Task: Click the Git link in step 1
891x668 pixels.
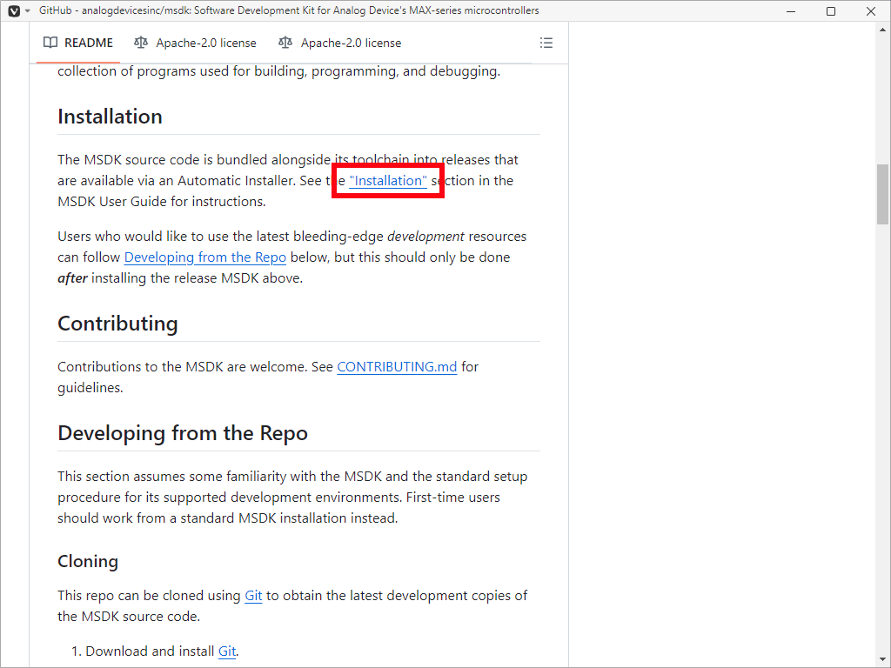Action: [227, 651]
